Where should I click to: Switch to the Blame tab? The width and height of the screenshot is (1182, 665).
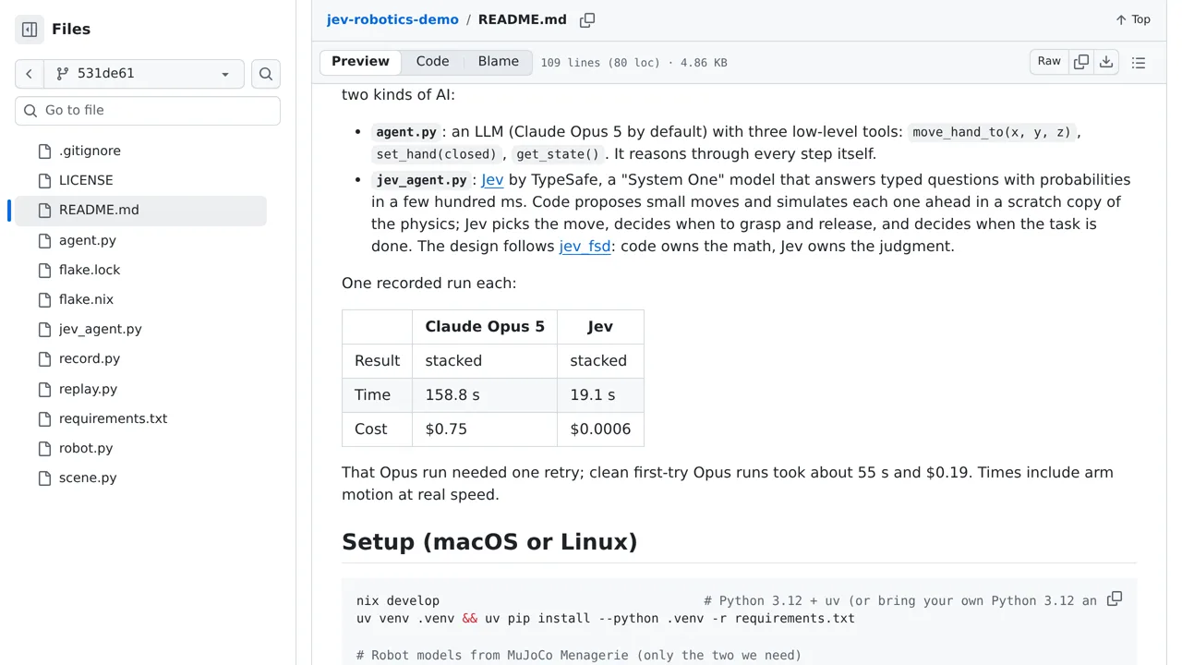499,62
